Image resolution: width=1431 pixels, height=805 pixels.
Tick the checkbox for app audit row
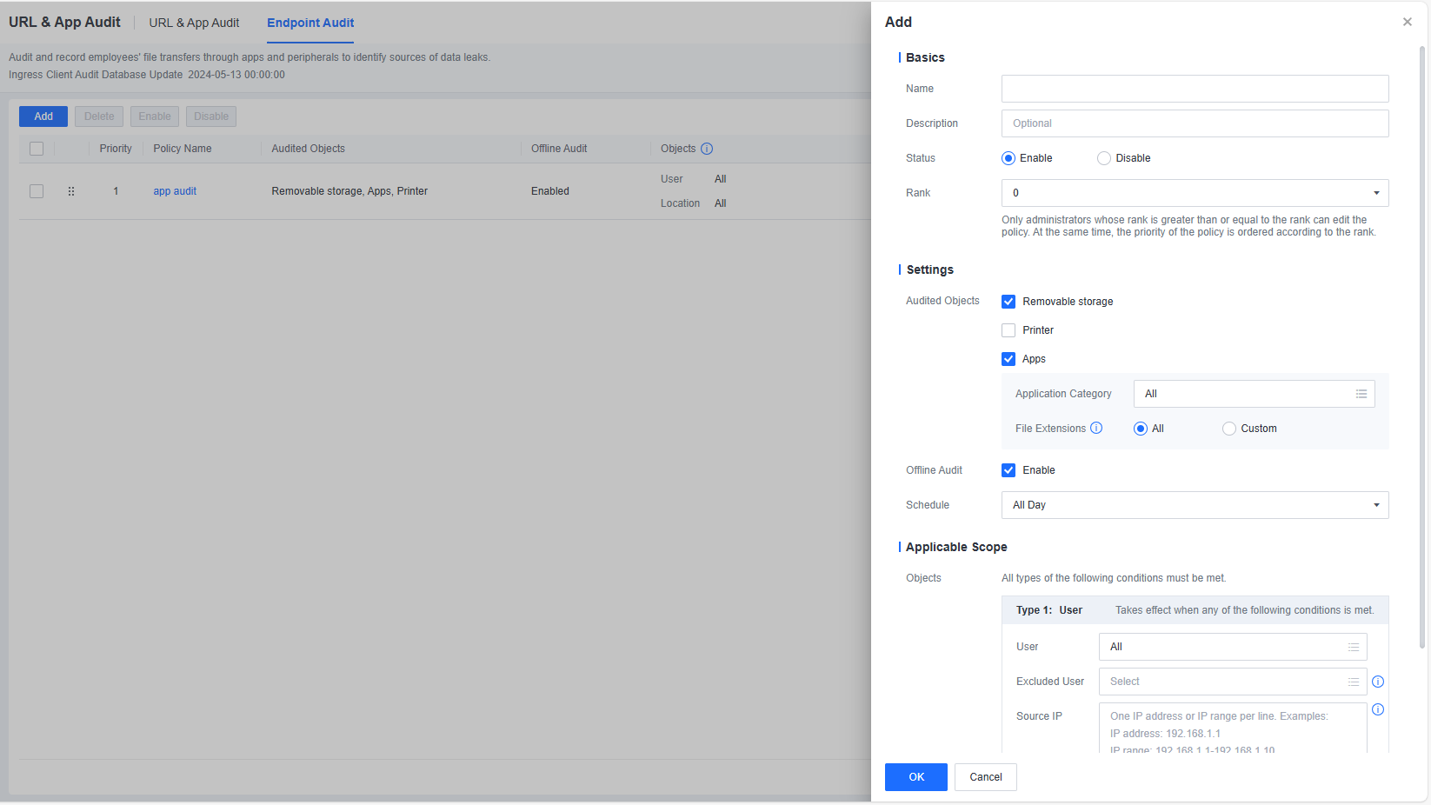(x=37, y=191)
